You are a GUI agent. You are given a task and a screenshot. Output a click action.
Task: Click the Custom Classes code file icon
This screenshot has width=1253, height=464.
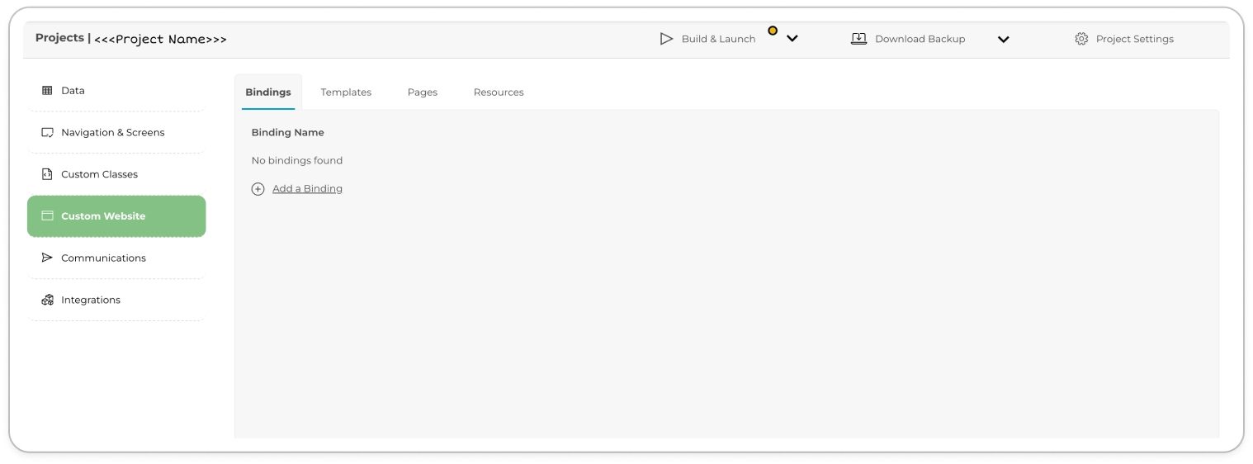[47, 174]
